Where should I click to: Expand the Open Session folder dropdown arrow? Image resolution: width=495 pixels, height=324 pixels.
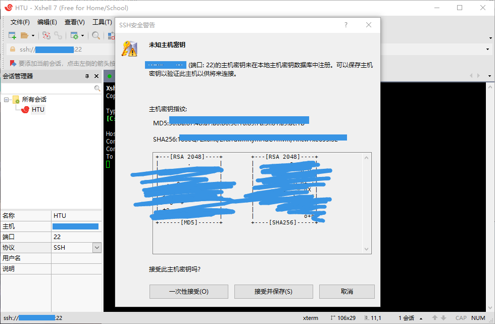[x=33, y=36]
